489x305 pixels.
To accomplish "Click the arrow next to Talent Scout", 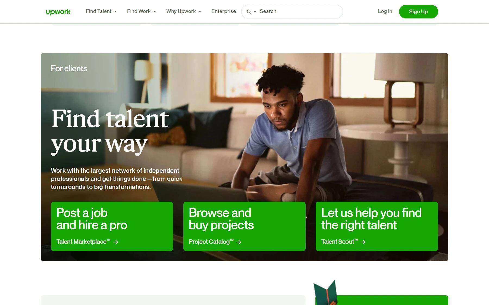I will coord(363,242).
